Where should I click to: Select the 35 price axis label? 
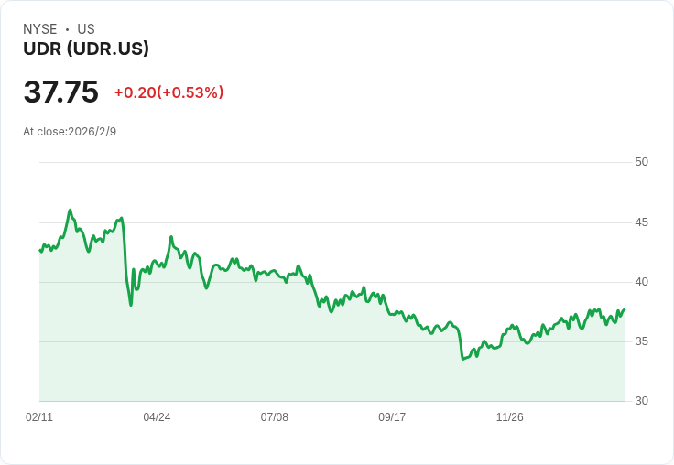(641, 341)
